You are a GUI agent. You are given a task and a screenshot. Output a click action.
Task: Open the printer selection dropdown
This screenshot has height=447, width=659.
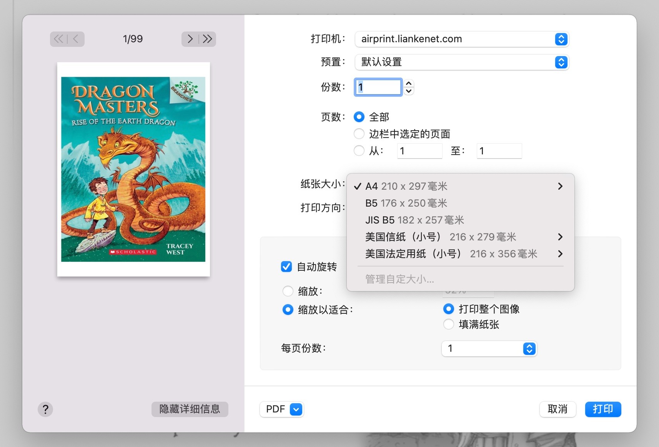pyautogui.click(x=461, y=39)
